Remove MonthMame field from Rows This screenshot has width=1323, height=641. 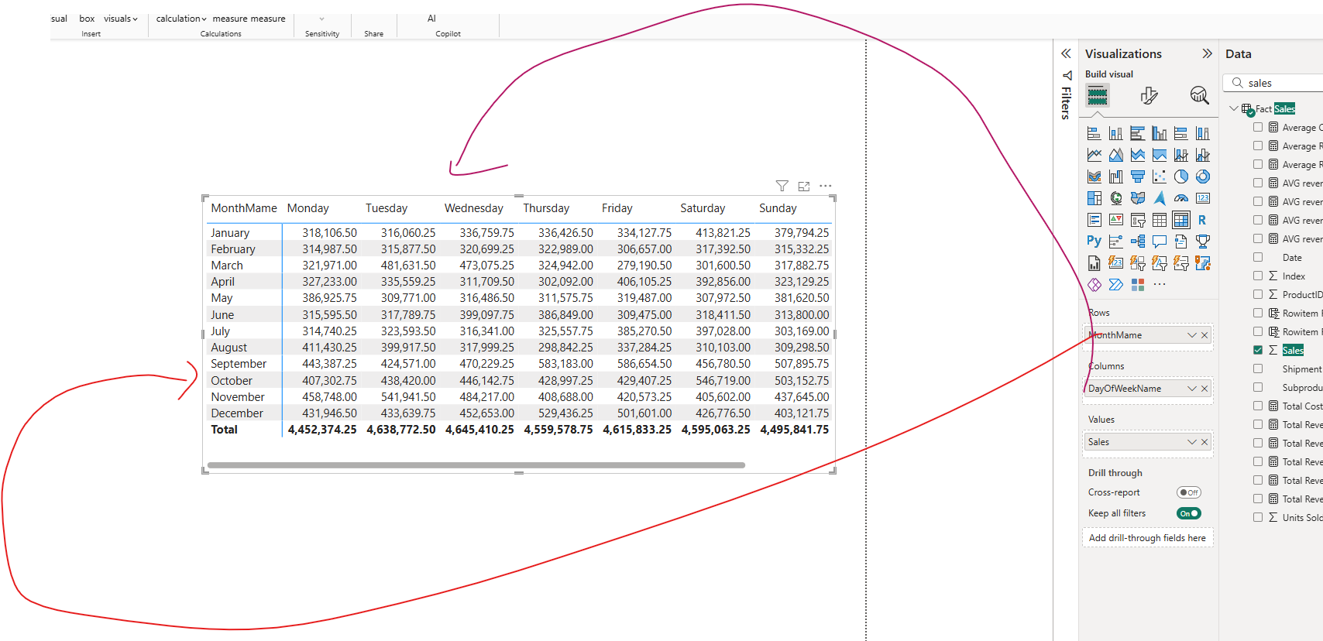1204,335
